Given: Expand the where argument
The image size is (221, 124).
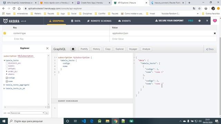Looking at the screenshot, I should (x=7, y=74).
